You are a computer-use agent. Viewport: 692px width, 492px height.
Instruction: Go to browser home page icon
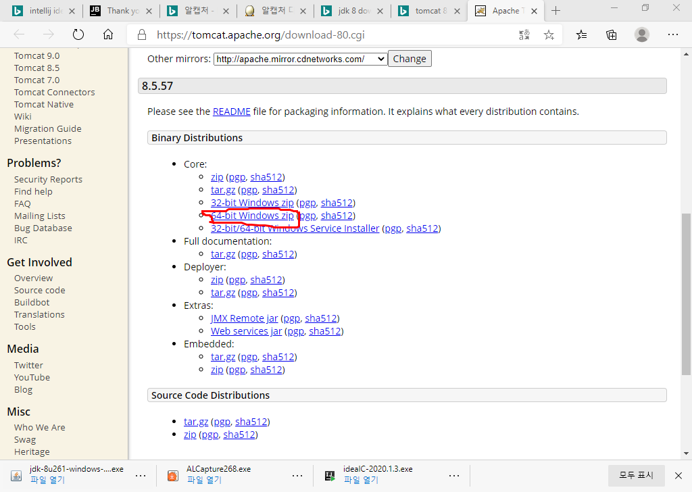tap(108, 35)
